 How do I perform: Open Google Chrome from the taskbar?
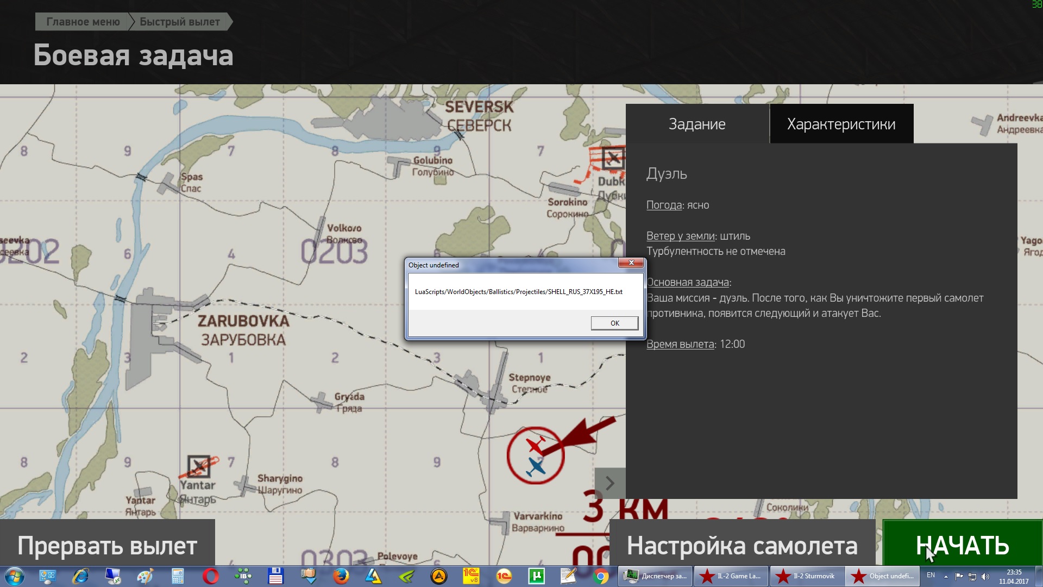pyautogui.click(x=601, y=576)
